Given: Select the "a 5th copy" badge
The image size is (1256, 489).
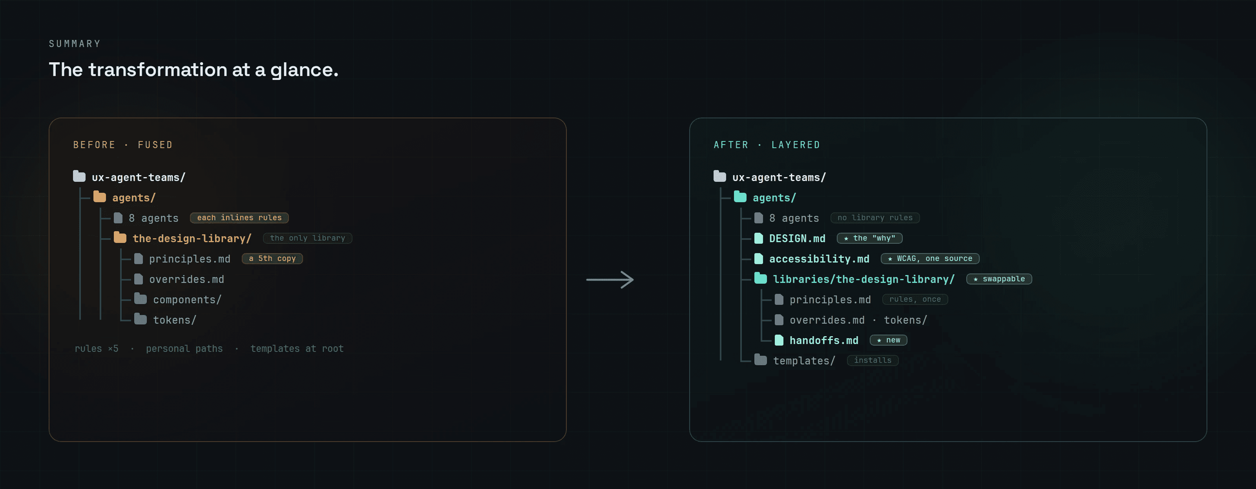Looking at the screenshot, I should 272,258.
